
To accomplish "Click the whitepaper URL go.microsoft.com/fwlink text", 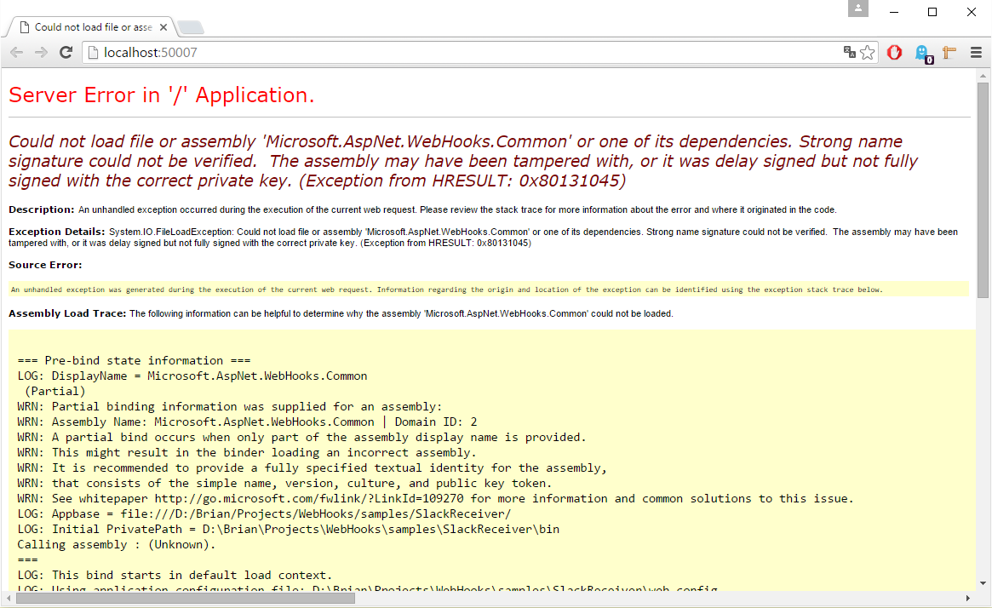I will coord(309,498).
